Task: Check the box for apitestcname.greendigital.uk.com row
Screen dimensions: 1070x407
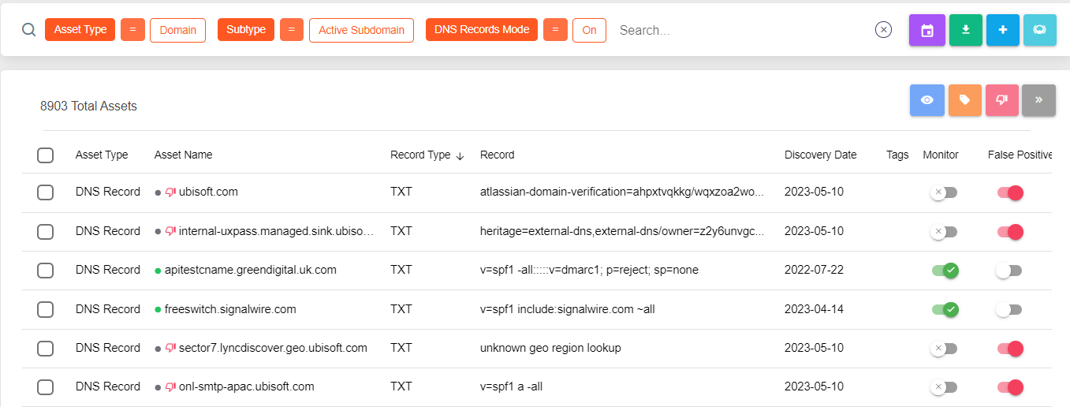Action: tap(45, 271)
